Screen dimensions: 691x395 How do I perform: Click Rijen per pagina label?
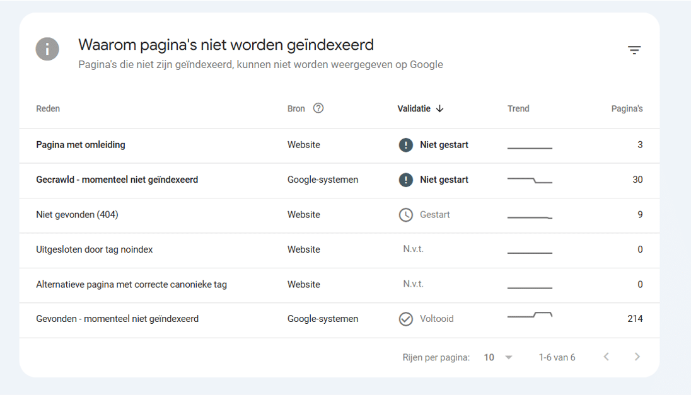point(436,358)
